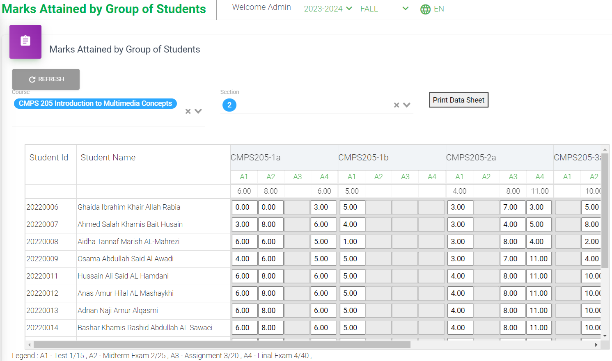The image size is (612, 361).
Task: Click the horizontal scrollbar left arrow
Action: click(29, 345)
